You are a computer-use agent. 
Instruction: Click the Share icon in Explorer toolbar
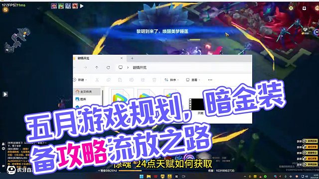(143, 80)
